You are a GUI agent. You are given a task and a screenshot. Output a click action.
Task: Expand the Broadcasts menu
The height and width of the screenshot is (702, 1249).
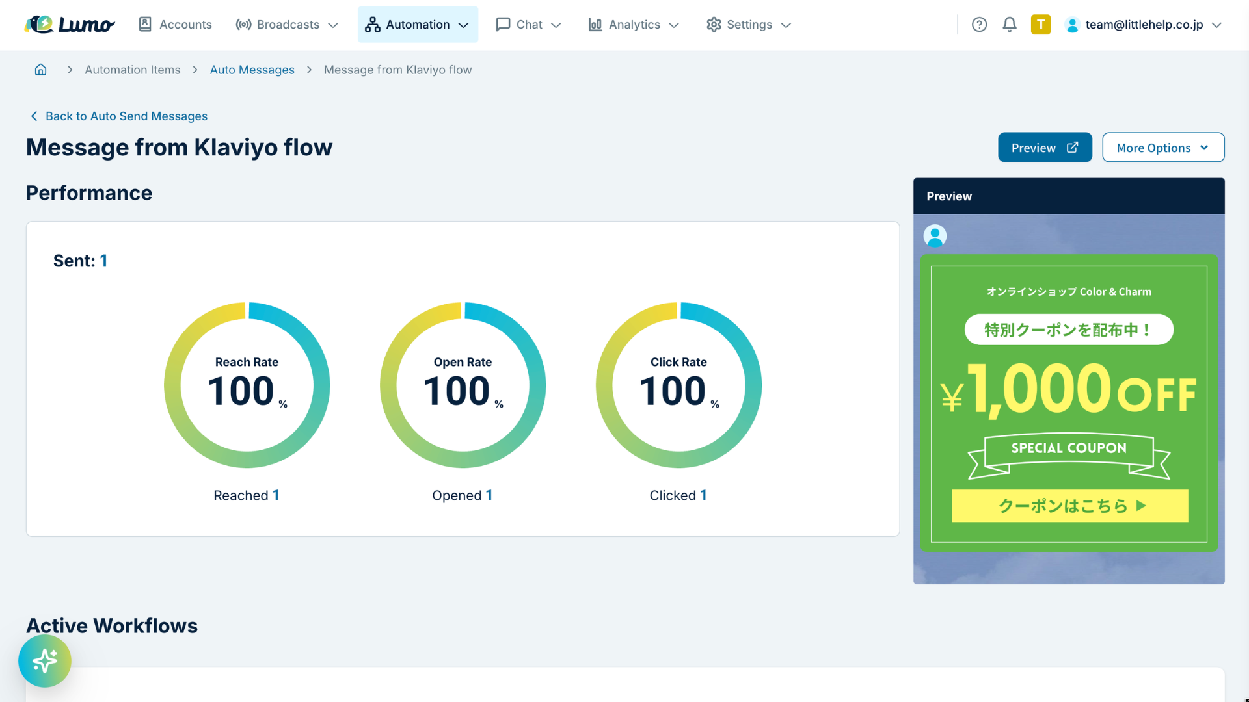pos(287,25)
